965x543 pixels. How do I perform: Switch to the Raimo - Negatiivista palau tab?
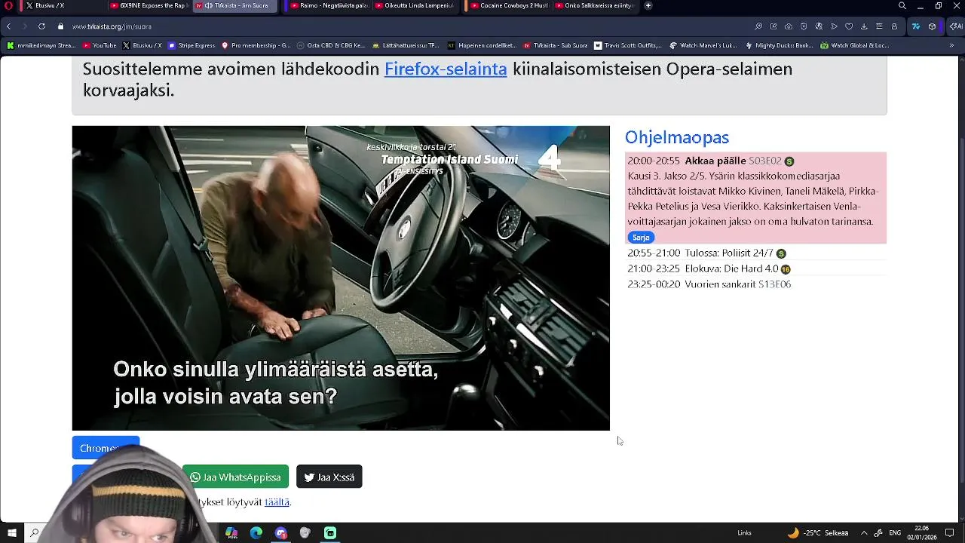(x=329, y=5)
